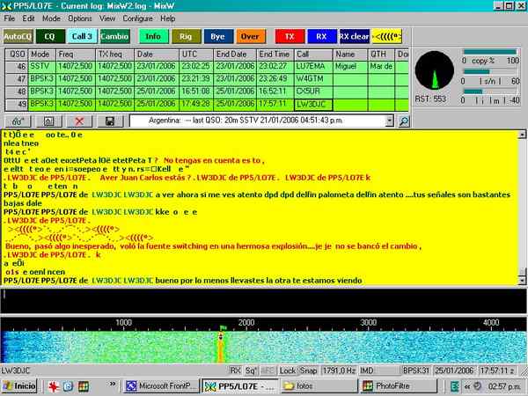Click the blue browser icon in quick launch

pos(68,386)
